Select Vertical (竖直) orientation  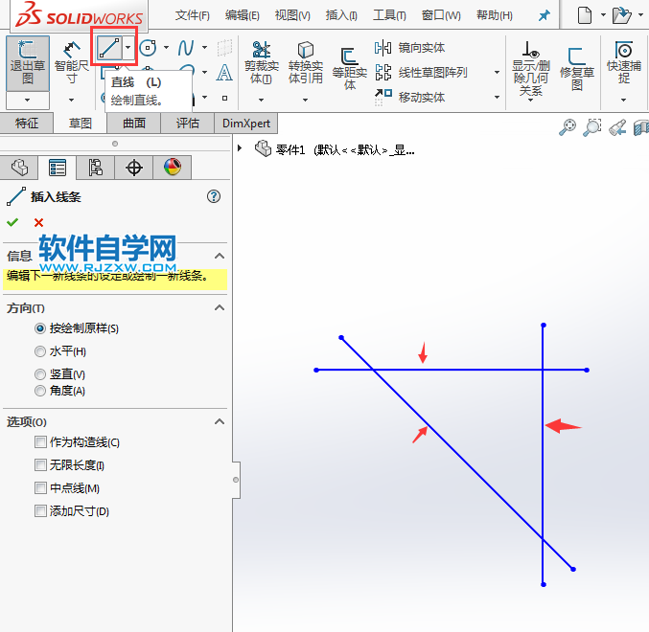click(40, 374)
